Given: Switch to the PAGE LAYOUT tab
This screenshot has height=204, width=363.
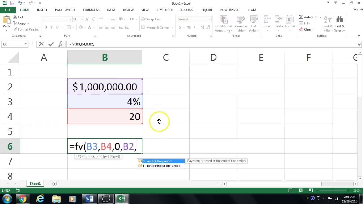Looking at the screenshot, I should coord(65,10).
